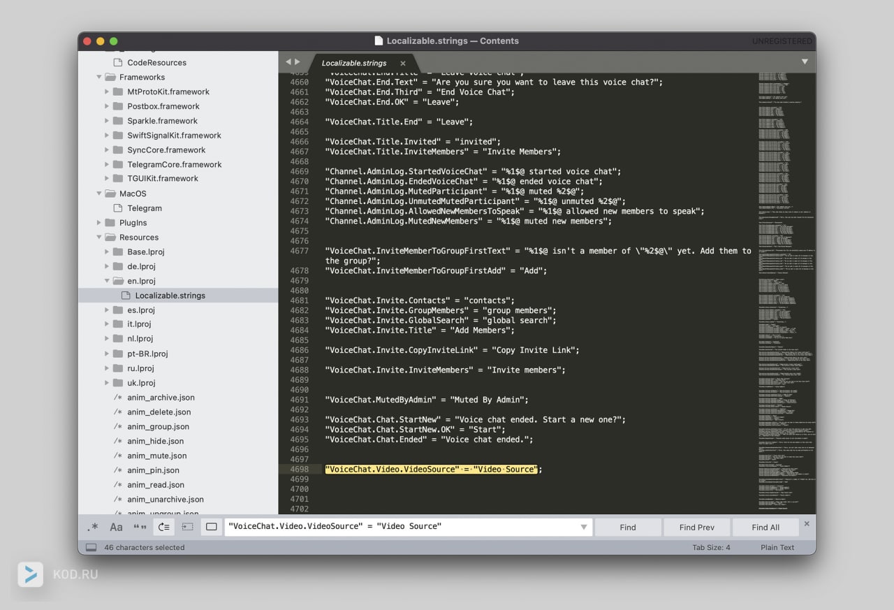Screen dimensions: 894x610
Task: Open the find history dropdown arrow
Action: (x=584, y=527)
